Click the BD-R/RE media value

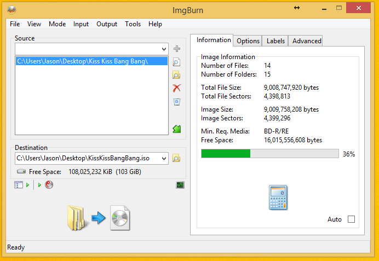pos(276,131)
